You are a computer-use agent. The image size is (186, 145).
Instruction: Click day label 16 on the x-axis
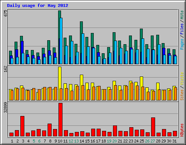[93, 141]
